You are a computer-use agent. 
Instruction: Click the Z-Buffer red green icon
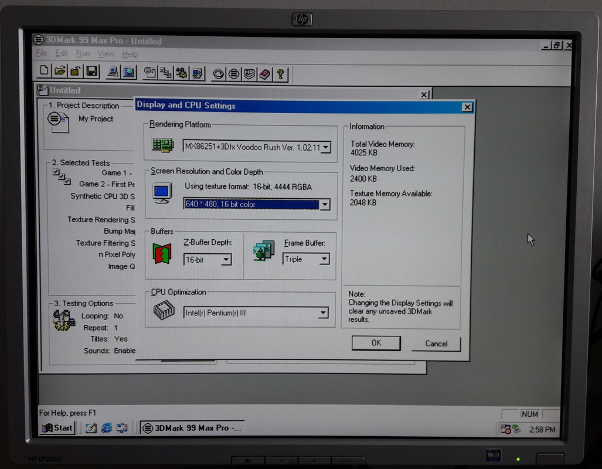click(162, 253)
